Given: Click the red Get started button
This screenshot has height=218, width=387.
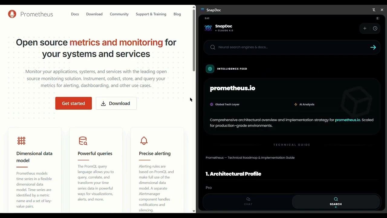Looking at the screenshot, I should [73, 103].
